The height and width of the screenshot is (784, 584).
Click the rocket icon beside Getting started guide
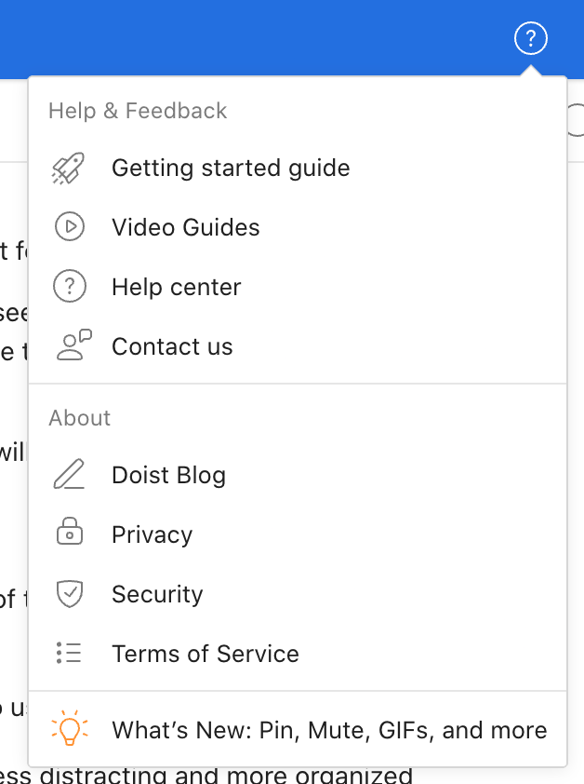tap(69, 168)
